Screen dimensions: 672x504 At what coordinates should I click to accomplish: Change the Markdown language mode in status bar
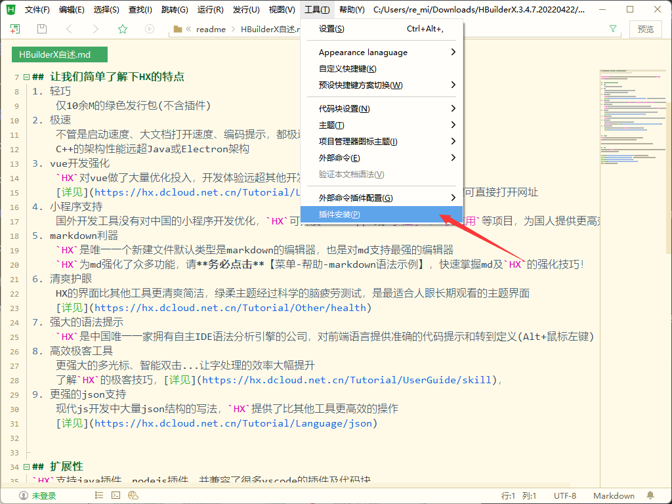[x=614, y=495]
